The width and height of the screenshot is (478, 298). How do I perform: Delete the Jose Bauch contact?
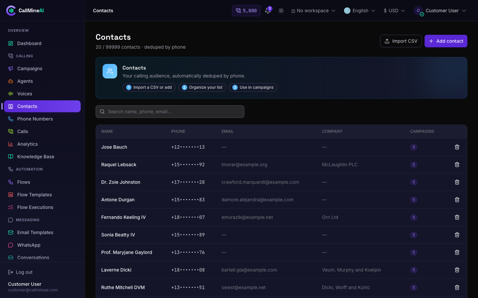point(457,147)
